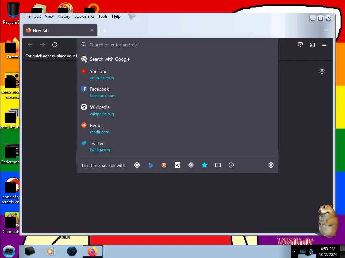Search bookmarks with star icon
This screenshot has height=258, width=345.
(205, 165)
